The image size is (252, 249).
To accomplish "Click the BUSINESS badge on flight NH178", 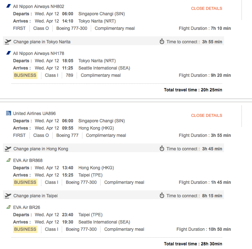I will [x=25, y=75].
